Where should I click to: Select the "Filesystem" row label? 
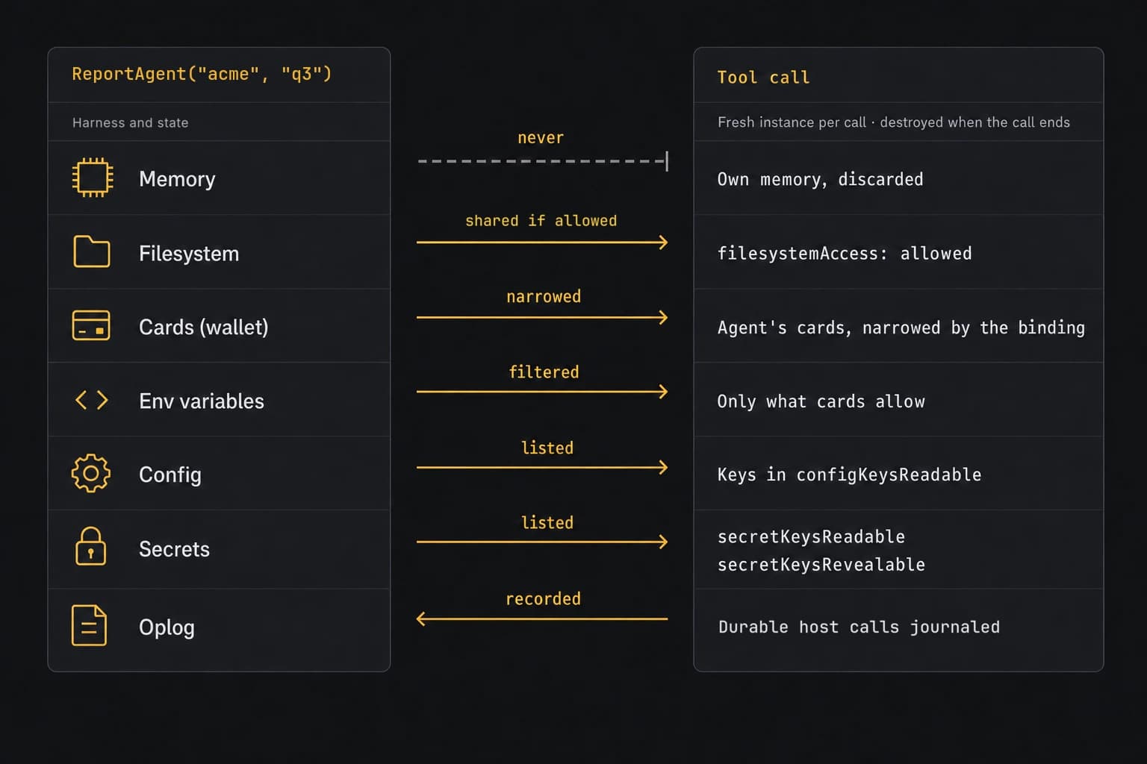click(189, 254)
